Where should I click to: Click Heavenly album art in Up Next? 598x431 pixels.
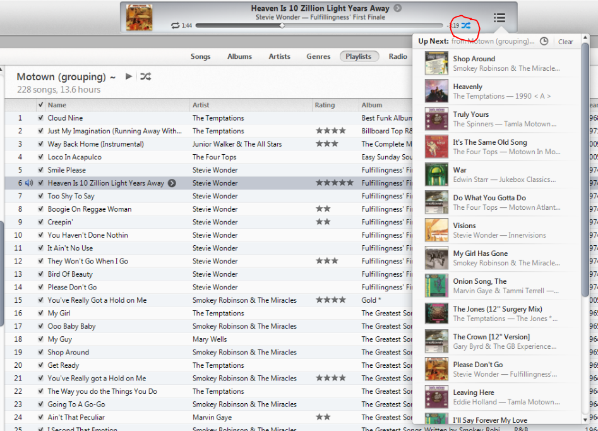pos(437,91)
